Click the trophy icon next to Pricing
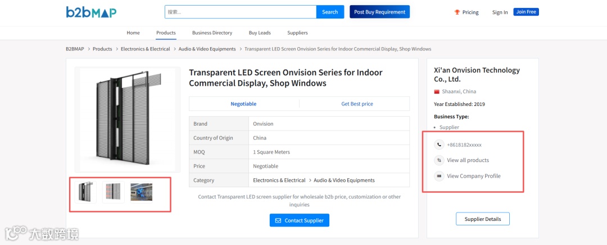This screenshot has height=245, width=607. pos(457,12)
